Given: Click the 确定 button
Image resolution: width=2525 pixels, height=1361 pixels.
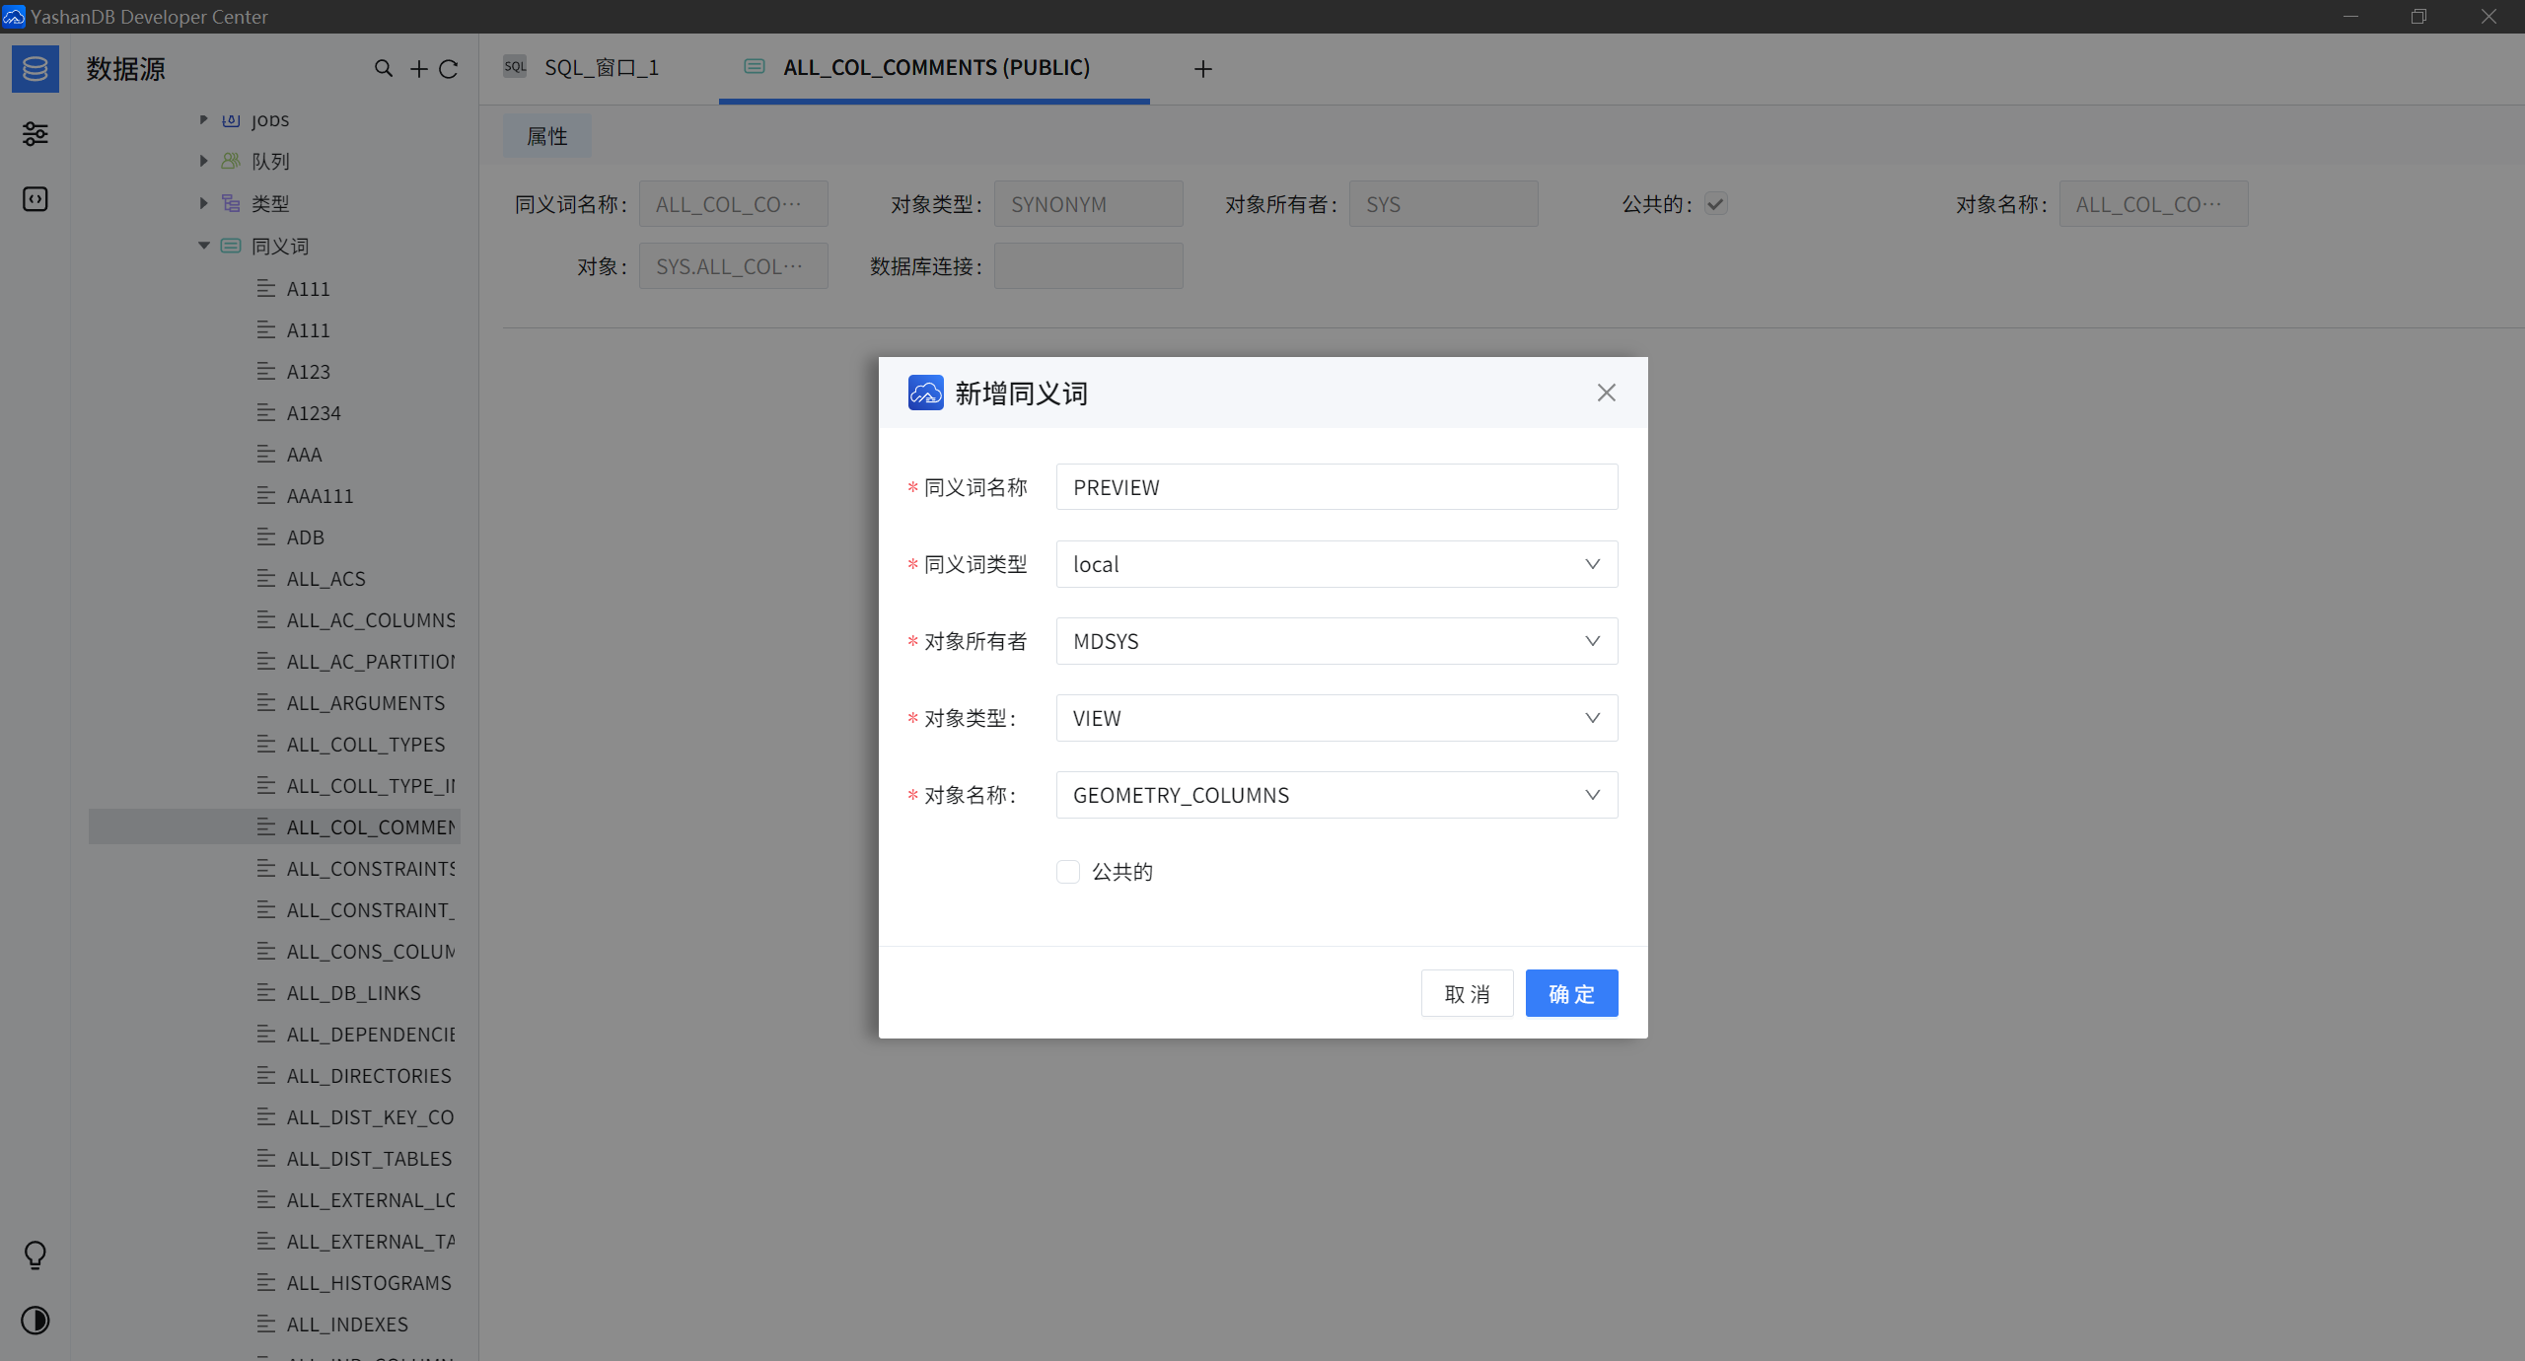Looking at the screenshot, I should click(1571, 993).
